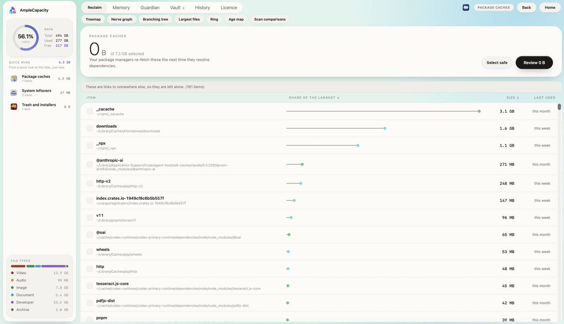564x324 pixels.
Task: Show the Ring view
Action: [x=214, y=19]
